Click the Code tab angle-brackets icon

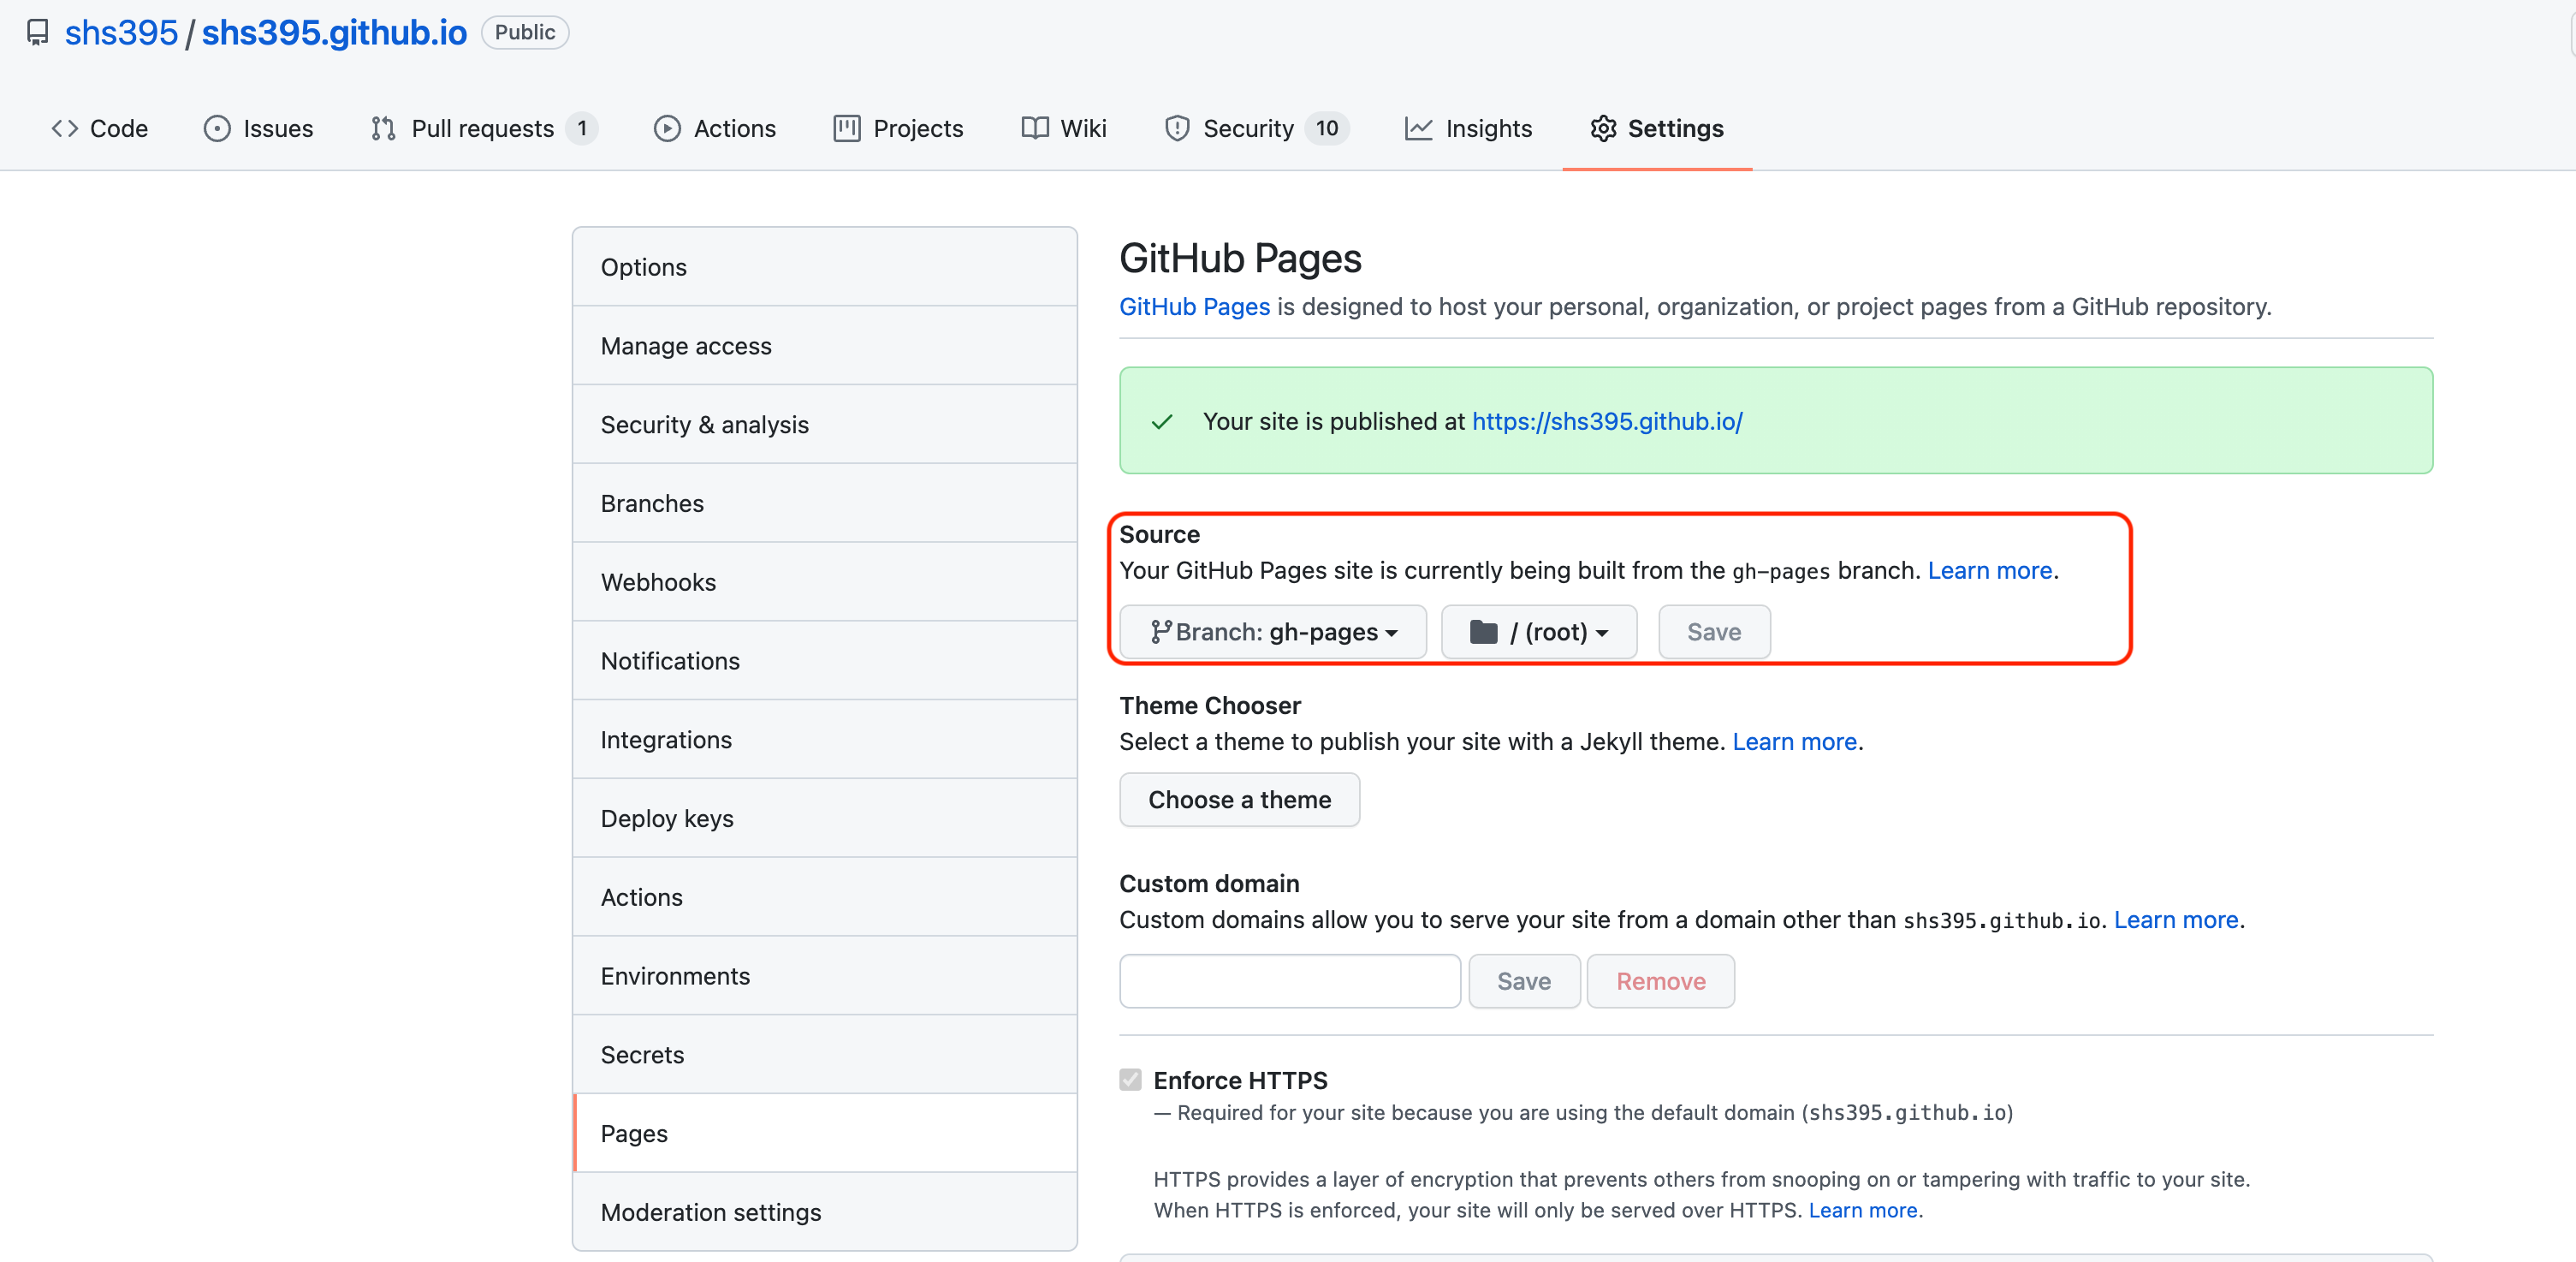[x=65, y=128]
